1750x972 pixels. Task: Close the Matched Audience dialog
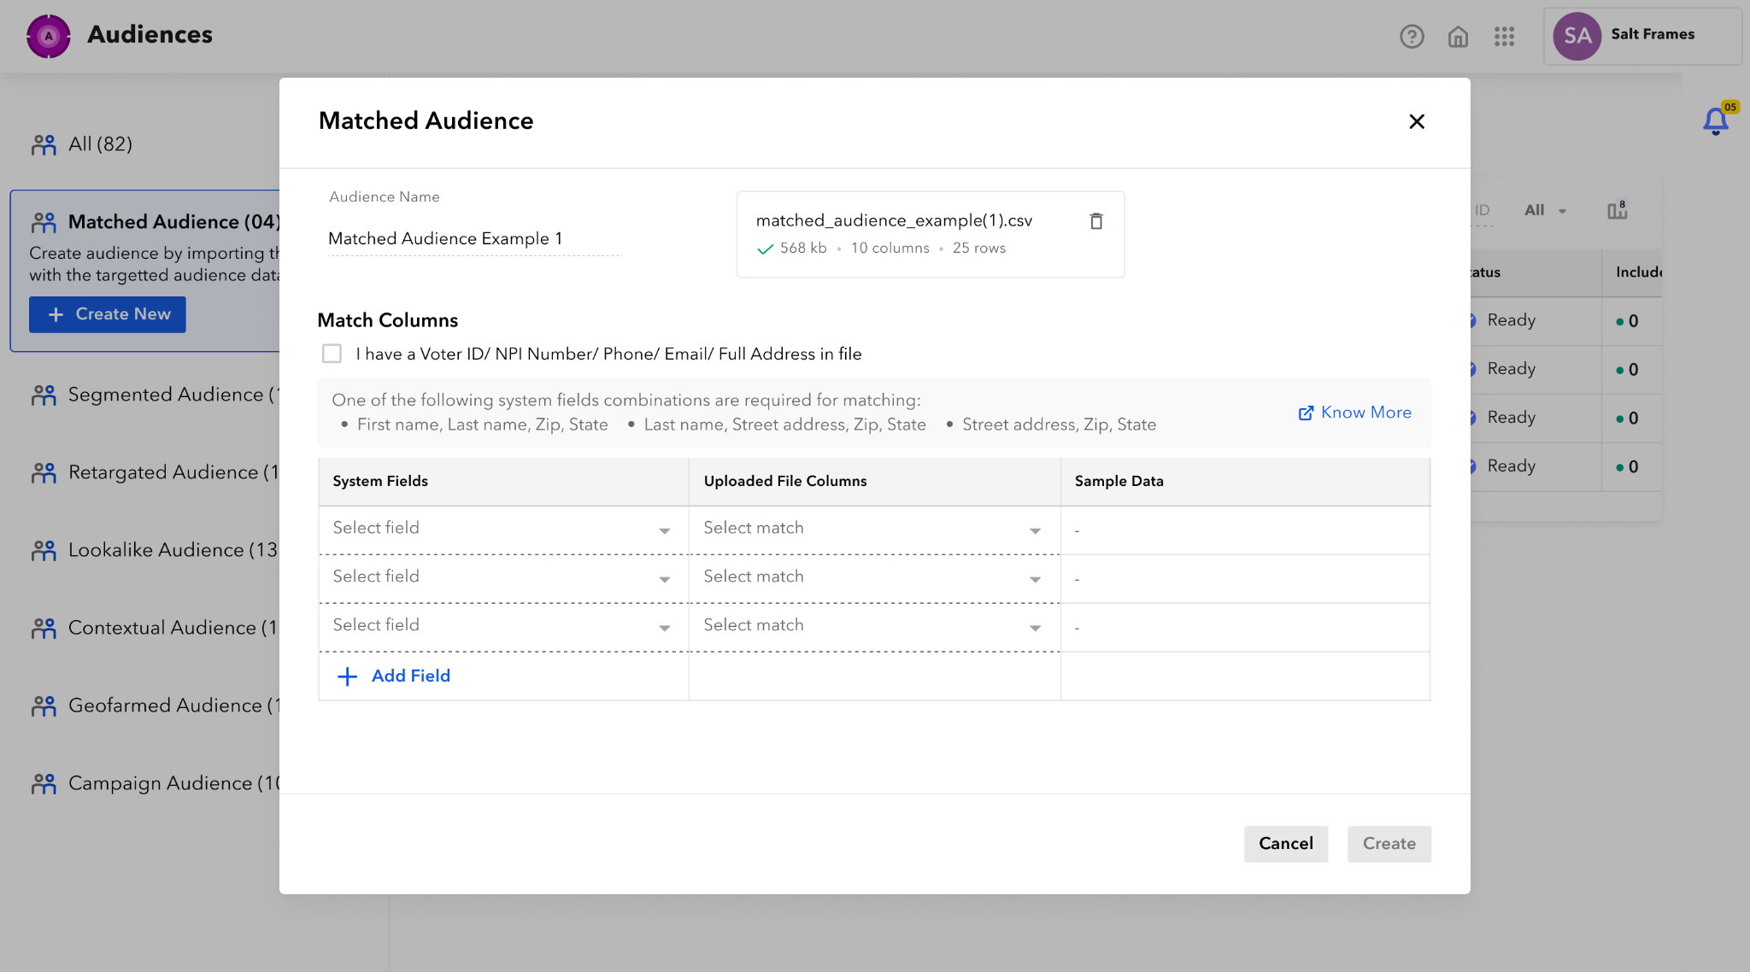coord(1417,121)
